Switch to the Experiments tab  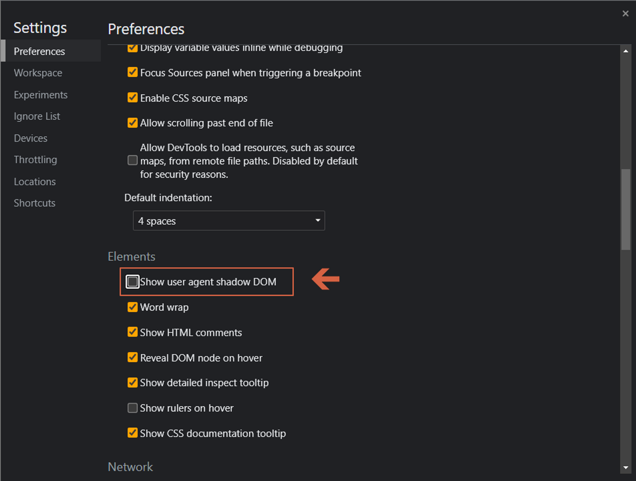[40, 95]
